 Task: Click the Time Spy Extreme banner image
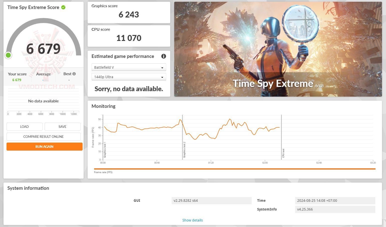click(x=278, y=49)
